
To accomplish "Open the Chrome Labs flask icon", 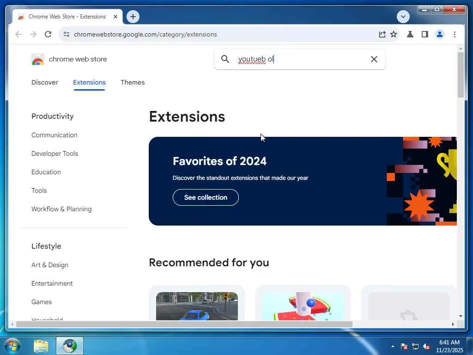I will [410, 34].
